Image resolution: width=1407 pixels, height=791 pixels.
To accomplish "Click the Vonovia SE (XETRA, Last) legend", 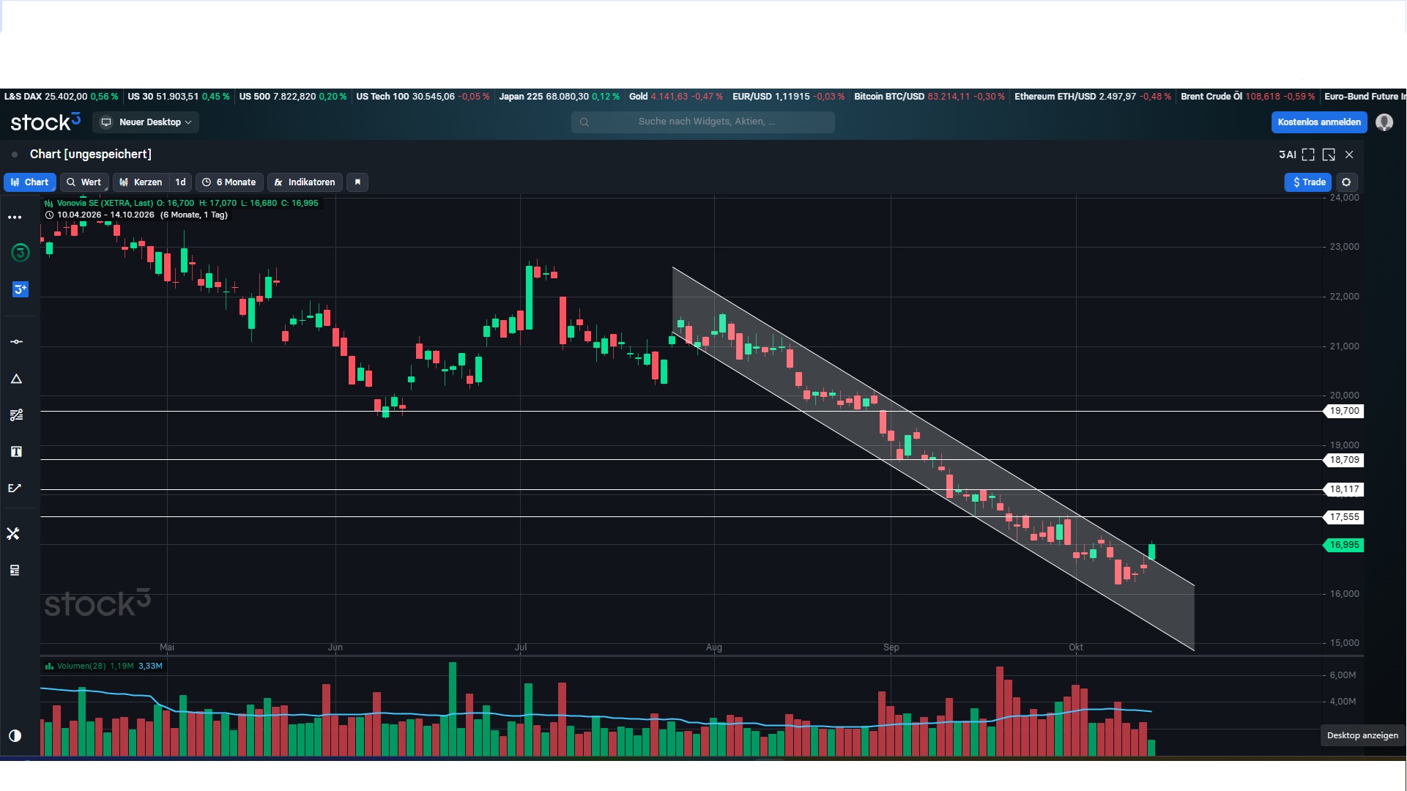I will pos(105,203).
